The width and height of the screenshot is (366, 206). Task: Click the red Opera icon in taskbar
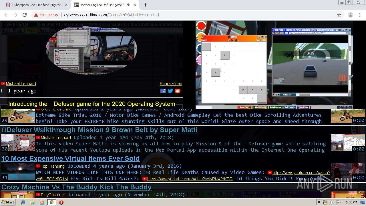[61, 202]
